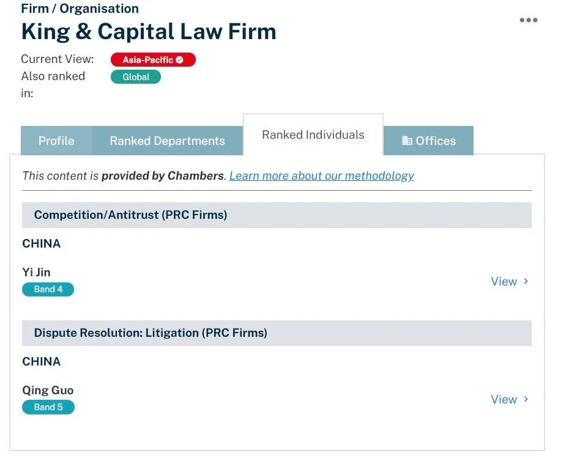Image resolution: width=569 pixels, height=456 pixels.
Task: Open the Ranked Departments tab
Action: (x=167, y=141)
